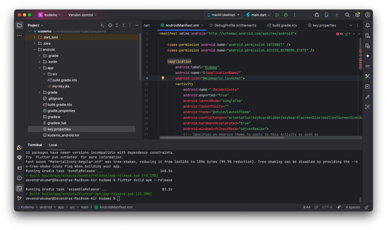
Task: Close the AndroidManifest.xml tab
Action: click(x=202, y=25)
